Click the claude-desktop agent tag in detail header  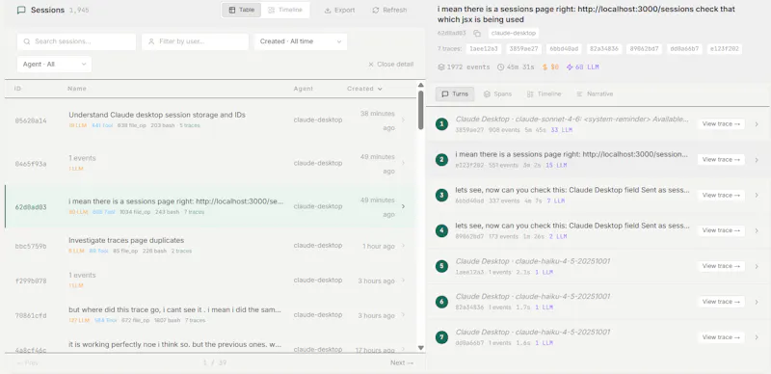point(514,33)
